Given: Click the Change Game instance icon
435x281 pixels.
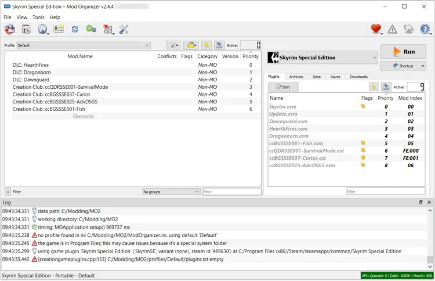Looking at the screenshot, I should [x=10, y=29].
